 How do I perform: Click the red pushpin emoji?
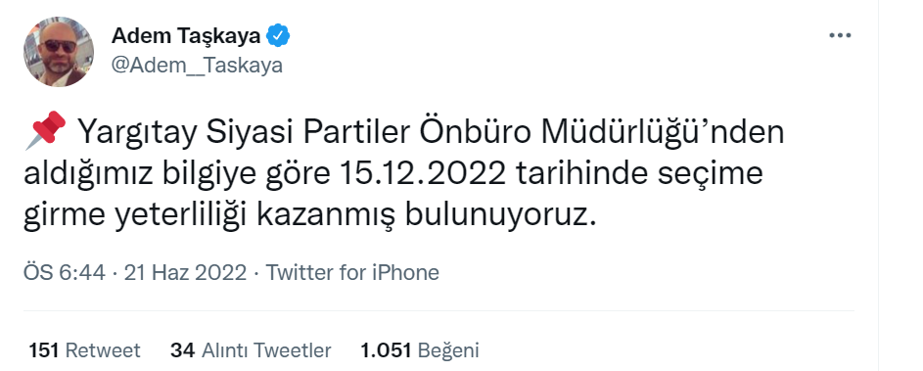[x=45, y=130]
